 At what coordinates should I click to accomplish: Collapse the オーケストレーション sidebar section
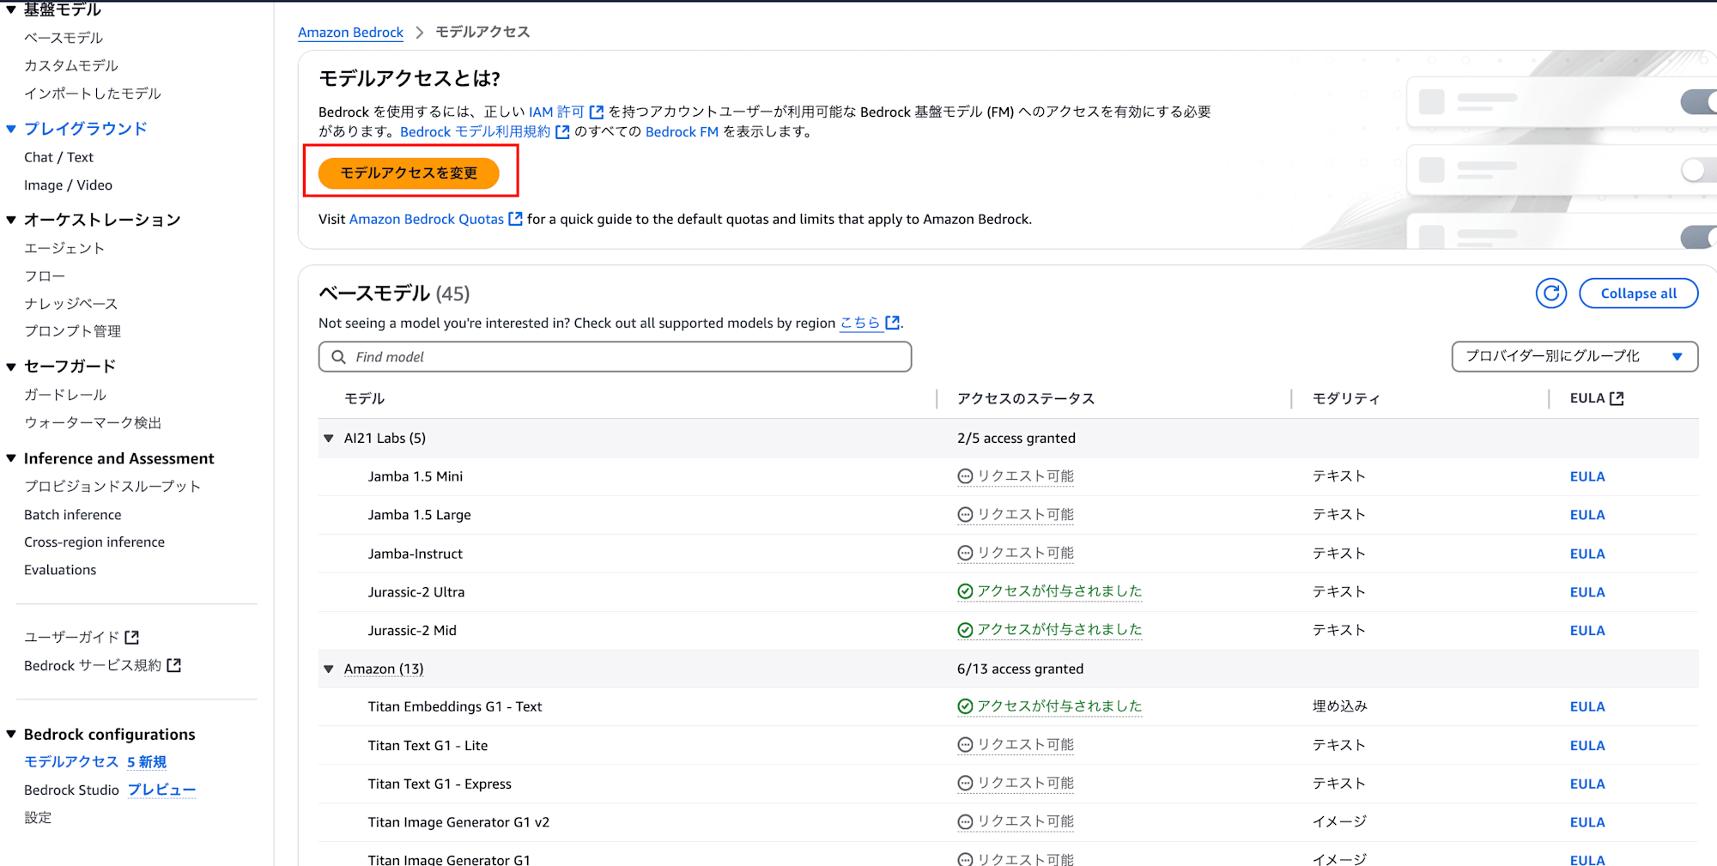pos(11,220)
